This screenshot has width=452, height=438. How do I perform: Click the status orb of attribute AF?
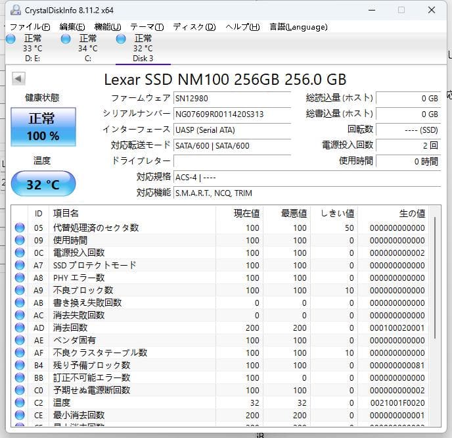(20, 353)
